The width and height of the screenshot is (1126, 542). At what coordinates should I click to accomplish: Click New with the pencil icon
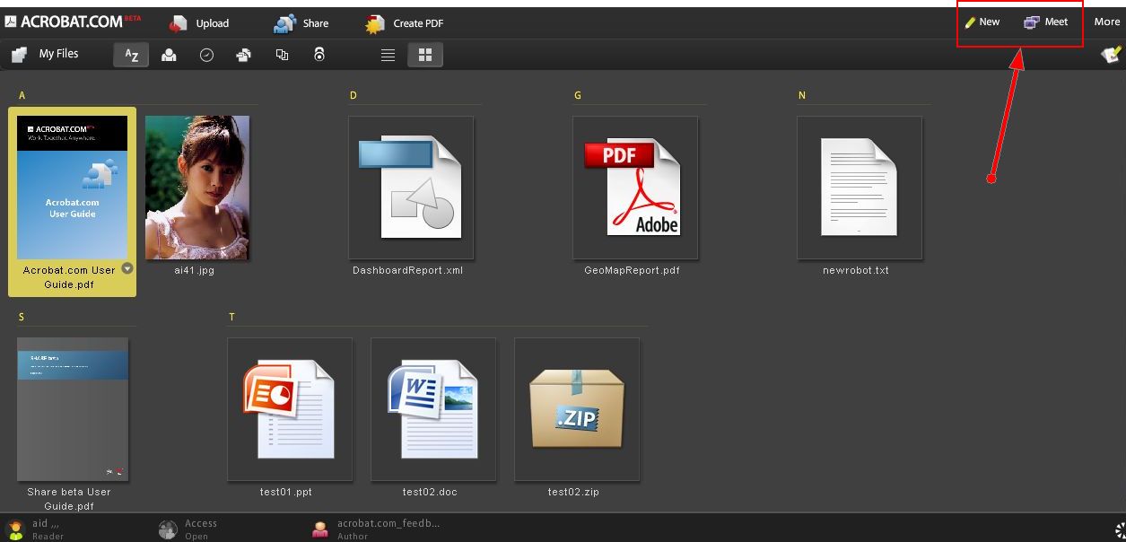[982, 22]
